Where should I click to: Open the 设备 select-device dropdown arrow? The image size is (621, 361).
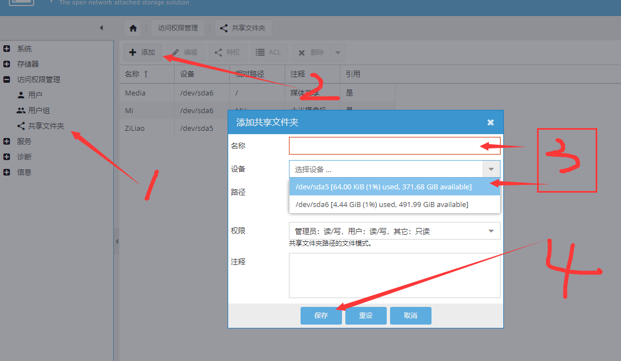coord(491,169)
